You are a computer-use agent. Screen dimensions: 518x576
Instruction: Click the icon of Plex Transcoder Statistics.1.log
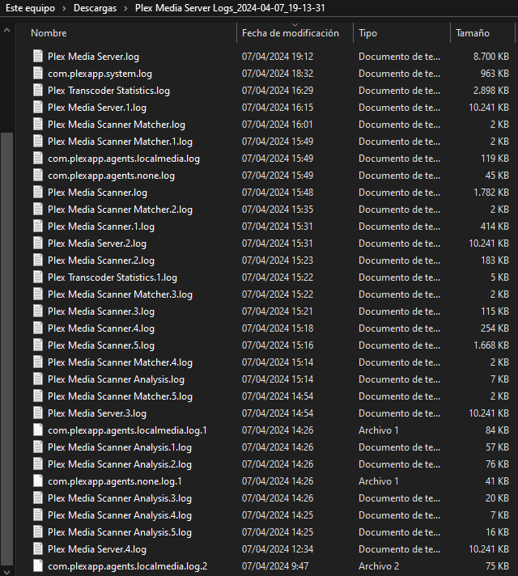pyautogui.click(x=38, y=277)
